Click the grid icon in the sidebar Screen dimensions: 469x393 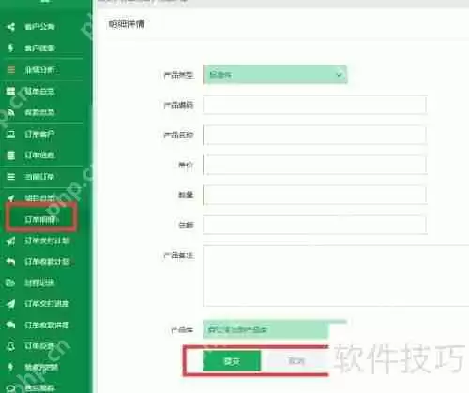(11, 91)
